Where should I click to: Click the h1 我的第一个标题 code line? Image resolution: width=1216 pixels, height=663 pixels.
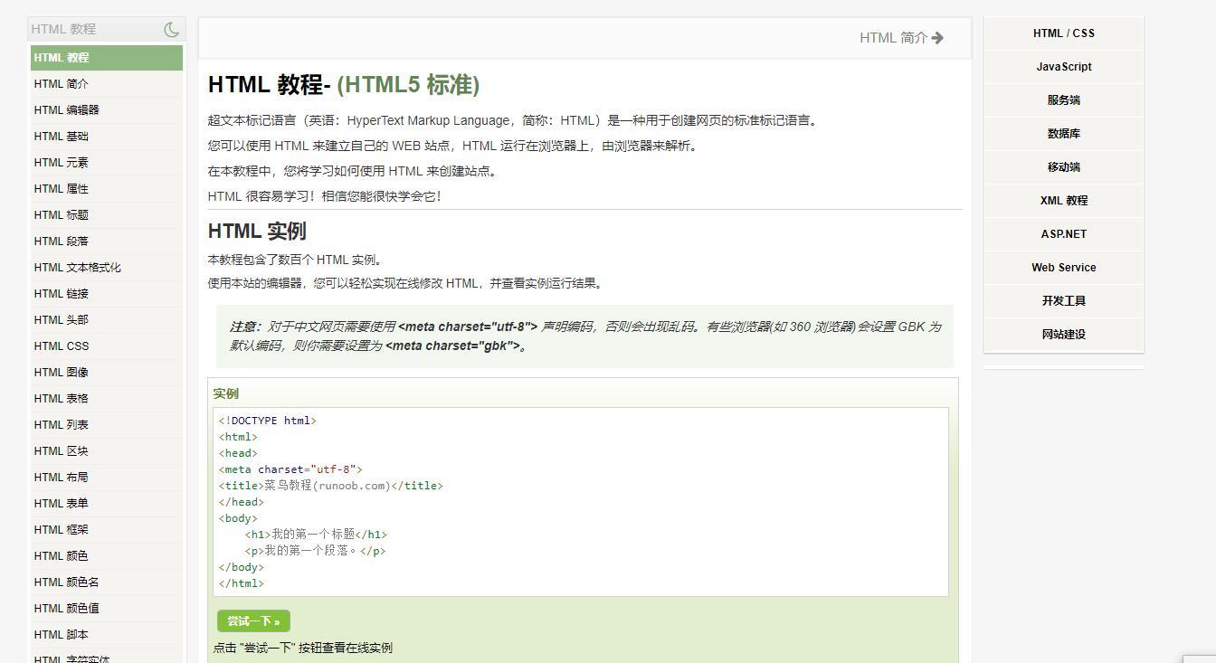point(316,535)
